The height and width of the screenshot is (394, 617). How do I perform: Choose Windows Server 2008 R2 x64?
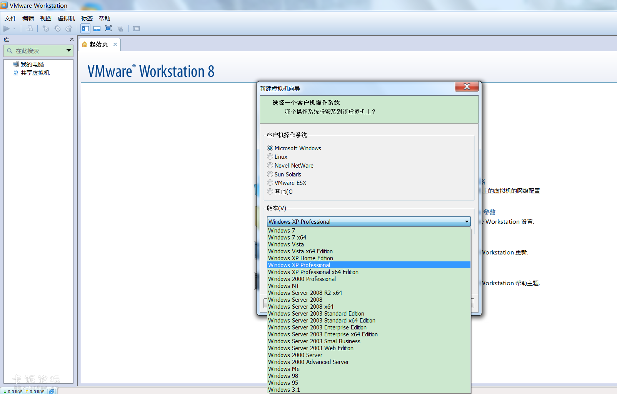[369, 293]
